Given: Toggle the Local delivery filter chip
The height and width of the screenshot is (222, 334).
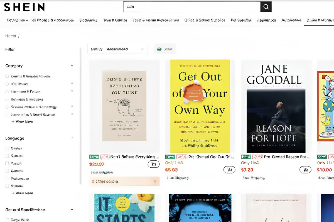Looking at the screenshot, I should (165, 49).
